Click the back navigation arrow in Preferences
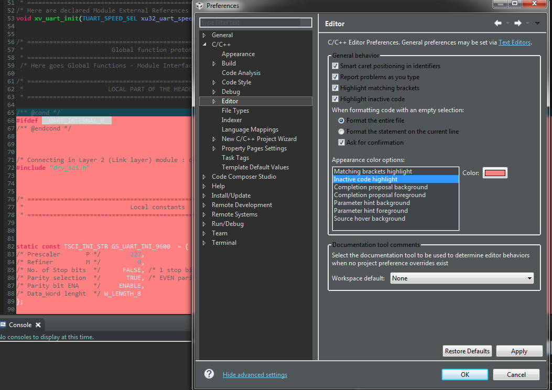The image size is (552, 390). 498,23
